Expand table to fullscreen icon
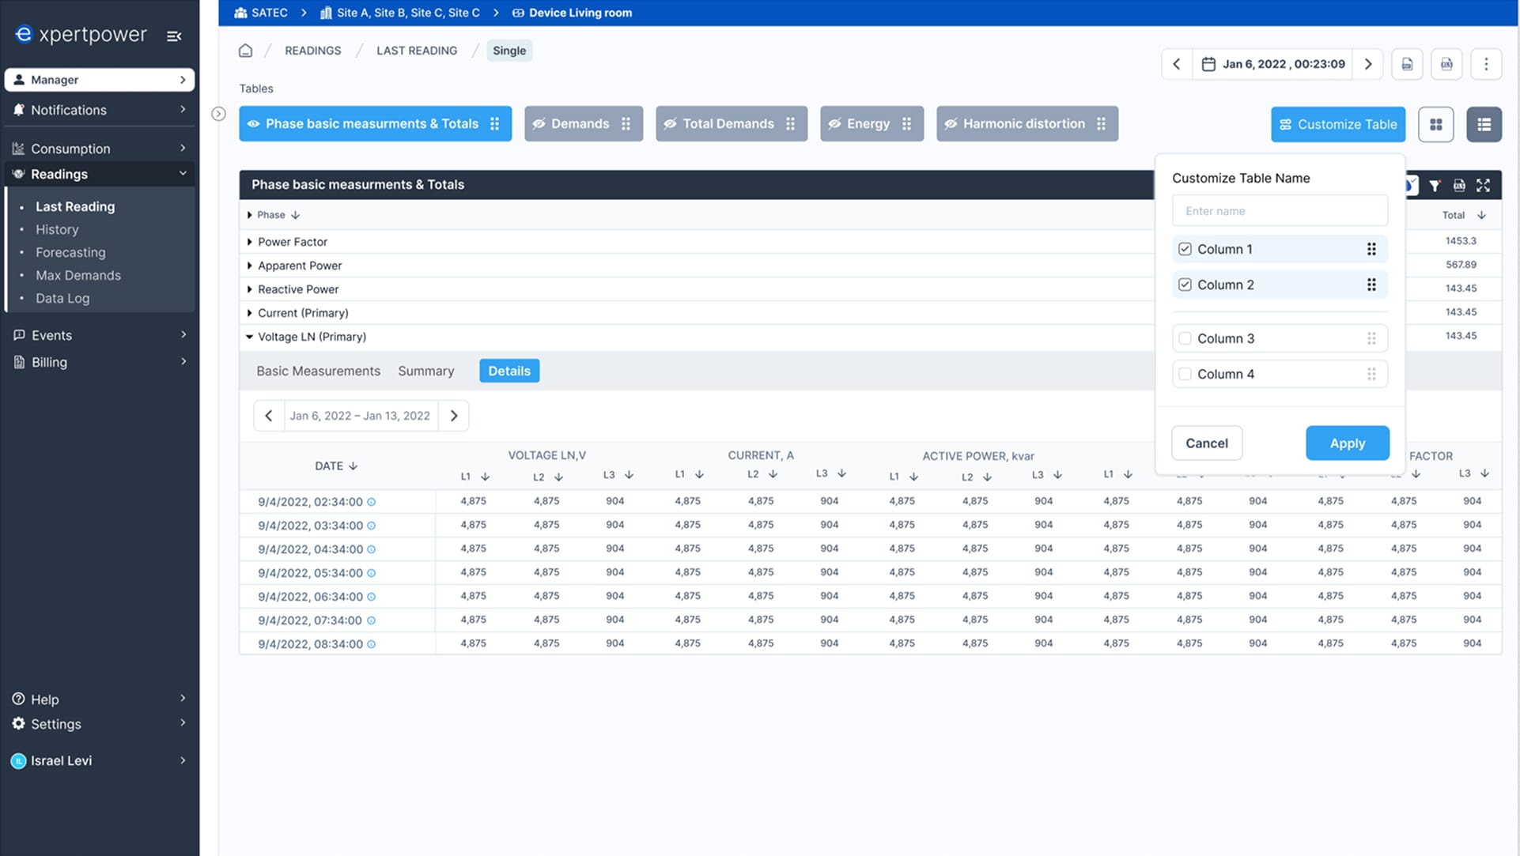This screenshot has height=856, width=1520. 1483,185
